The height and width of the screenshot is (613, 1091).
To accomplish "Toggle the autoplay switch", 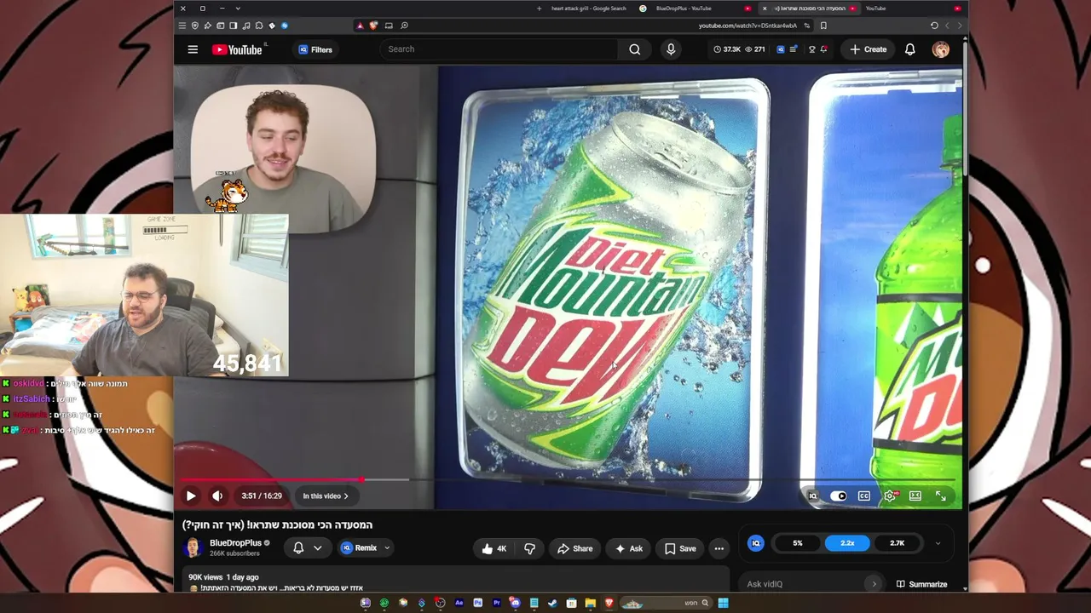I will pyautogui.click(x=839, y=496).
